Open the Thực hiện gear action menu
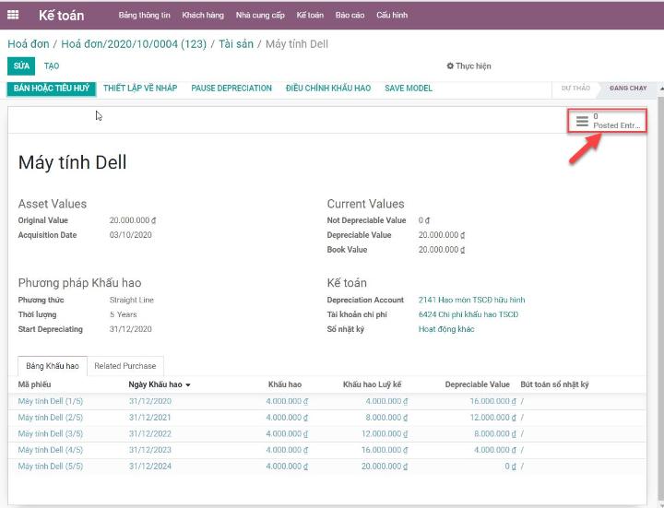 [468, 66]
